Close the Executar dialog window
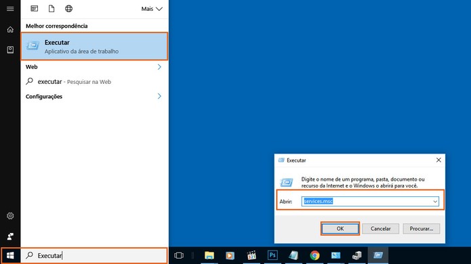Viewport: 471px width, 264px height. 438,160
